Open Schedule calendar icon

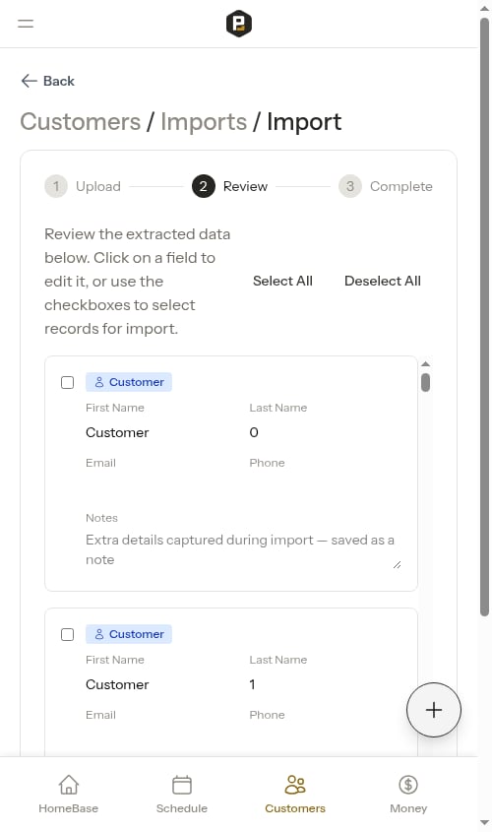coord(182,785)
